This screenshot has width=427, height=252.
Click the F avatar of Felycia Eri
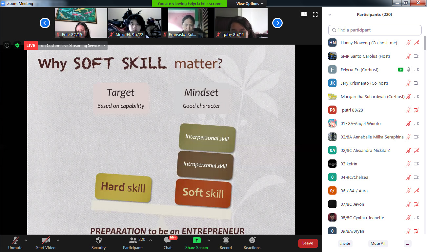tap(333, 70)
